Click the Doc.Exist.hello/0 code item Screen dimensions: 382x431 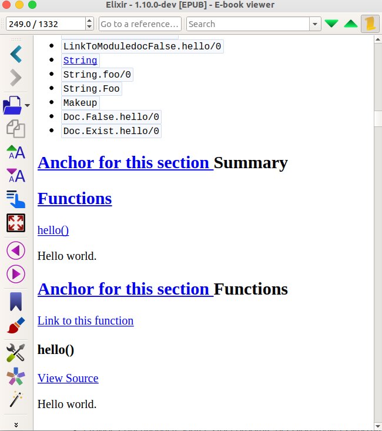[111, 131]
